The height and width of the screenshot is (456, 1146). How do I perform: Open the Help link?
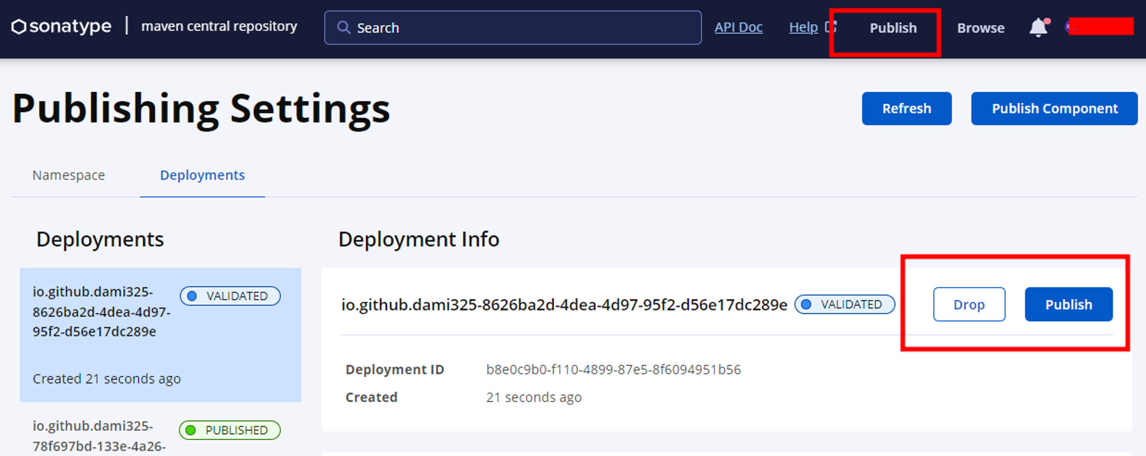click(803, 27)
